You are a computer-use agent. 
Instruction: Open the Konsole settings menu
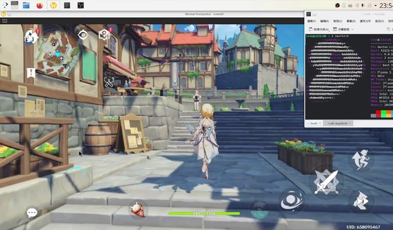click(x=379, y=21)
